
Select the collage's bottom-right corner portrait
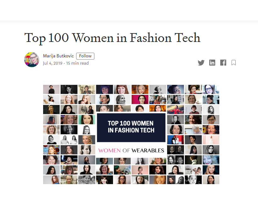tap(211, 180)
